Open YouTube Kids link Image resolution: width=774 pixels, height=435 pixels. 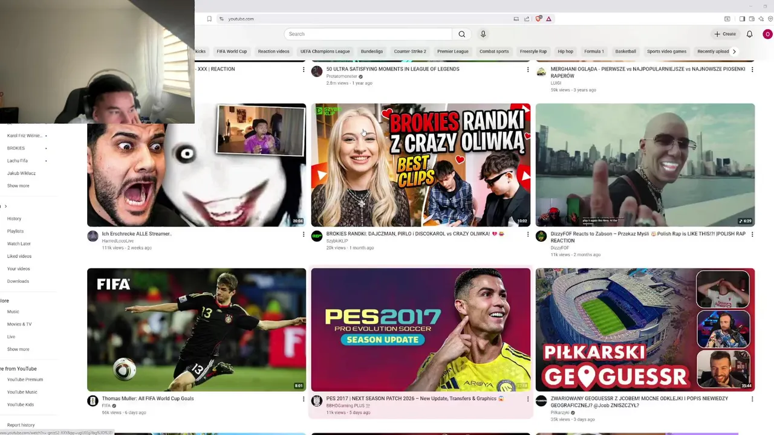[21, 405]
